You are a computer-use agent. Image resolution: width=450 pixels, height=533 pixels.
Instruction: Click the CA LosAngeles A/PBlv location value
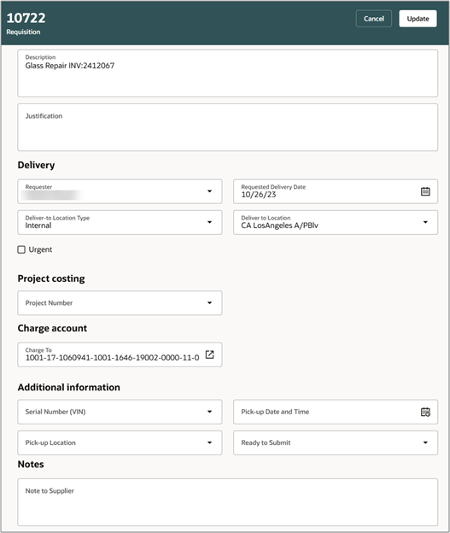pyautogui.click(x=279, y=225)
